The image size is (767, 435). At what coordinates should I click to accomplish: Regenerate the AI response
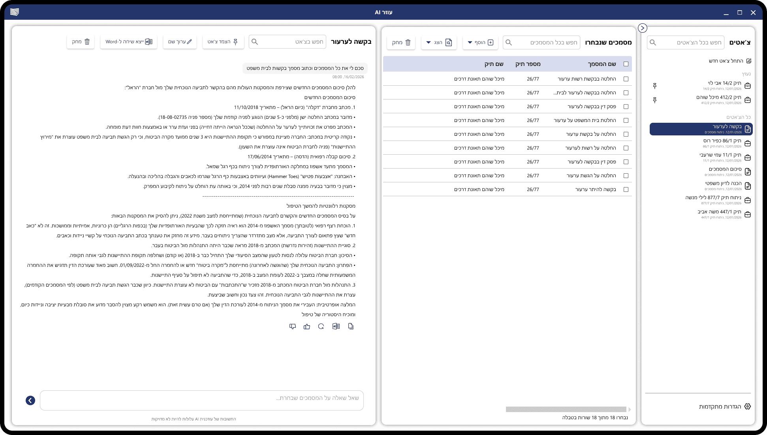pos(321,326)
